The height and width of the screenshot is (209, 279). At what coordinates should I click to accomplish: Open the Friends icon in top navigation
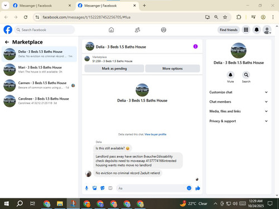click(137, 30)
